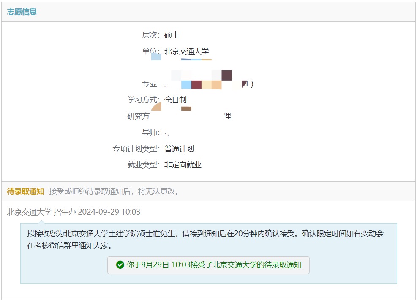Click the 就业类型 field label

[144, 164]
